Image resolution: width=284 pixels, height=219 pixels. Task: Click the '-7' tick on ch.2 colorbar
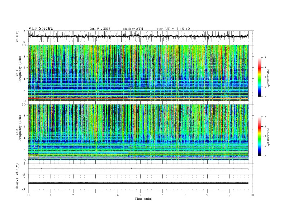pyautogui.click(x=265, y=156)
